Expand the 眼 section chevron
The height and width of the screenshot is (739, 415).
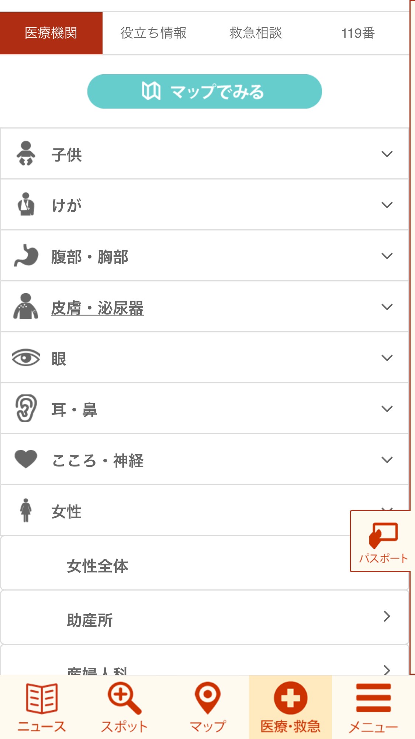click(x=387, y=358)
